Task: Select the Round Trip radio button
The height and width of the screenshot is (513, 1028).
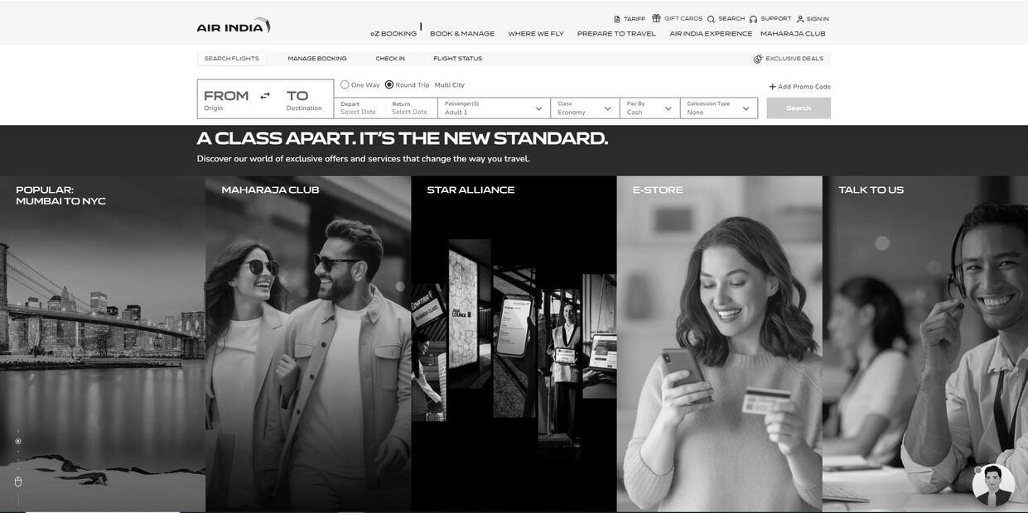Action: 389,84
